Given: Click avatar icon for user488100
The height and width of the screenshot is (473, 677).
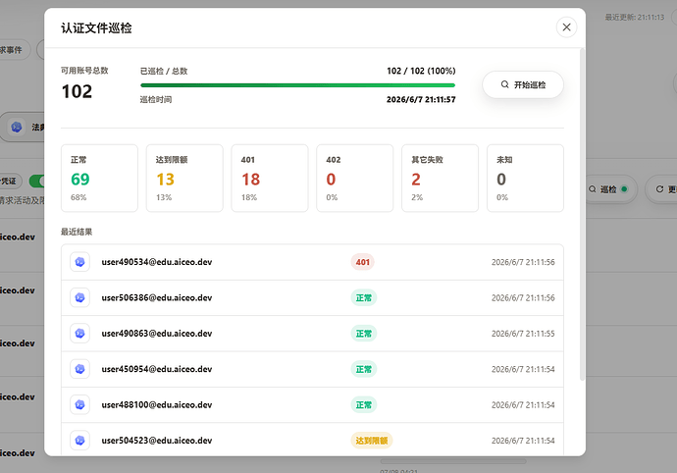Looking at the screenshot, I should [79, 404].
